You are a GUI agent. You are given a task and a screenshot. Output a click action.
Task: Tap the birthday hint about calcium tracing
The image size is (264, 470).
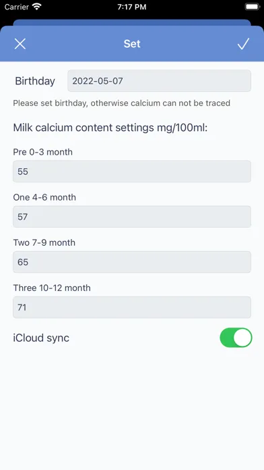coord(122,103)
